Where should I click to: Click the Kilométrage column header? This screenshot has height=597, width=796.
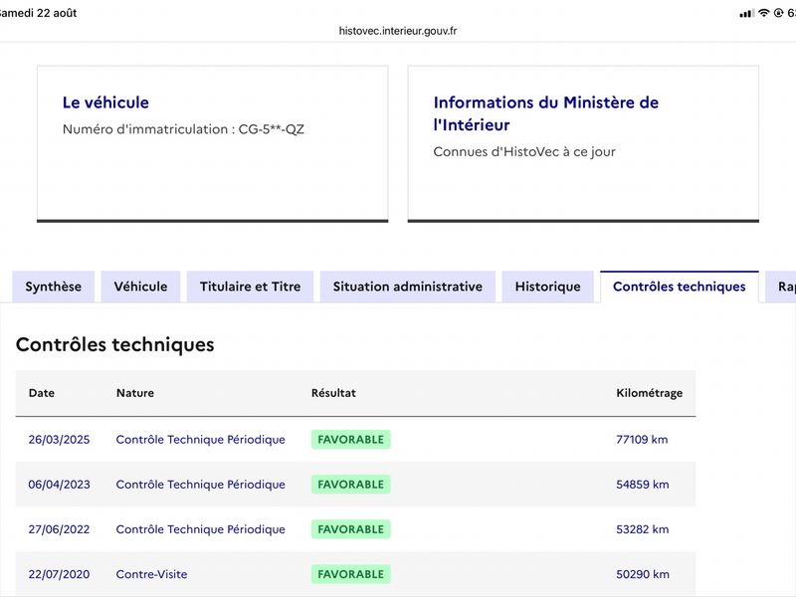[x=650, y=393]
